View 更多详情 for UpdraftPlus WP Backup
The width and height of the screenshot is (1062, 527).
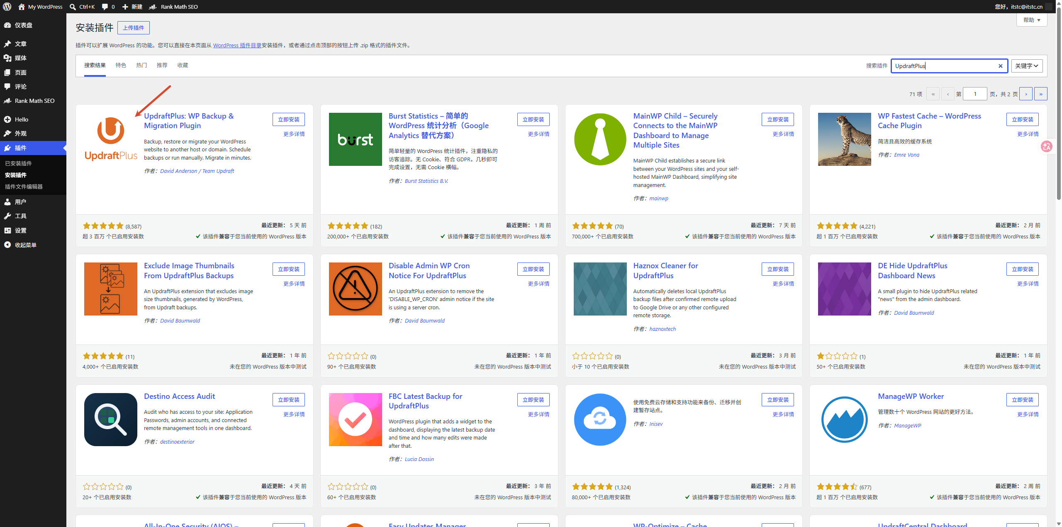294,134
